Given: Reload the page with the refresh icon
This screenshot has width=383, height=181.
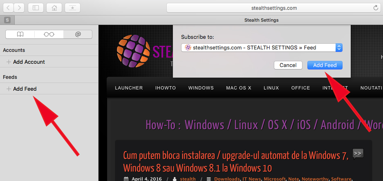Looking at the screenshot, I should (376, 8).
